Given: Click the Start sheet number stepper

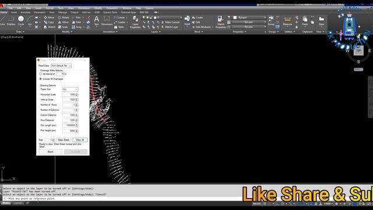Looking at the screenshot, I should 53,140.
